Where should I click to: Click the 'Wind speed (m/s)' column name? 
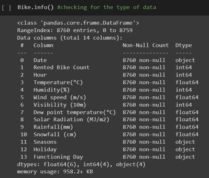[60, 97]
